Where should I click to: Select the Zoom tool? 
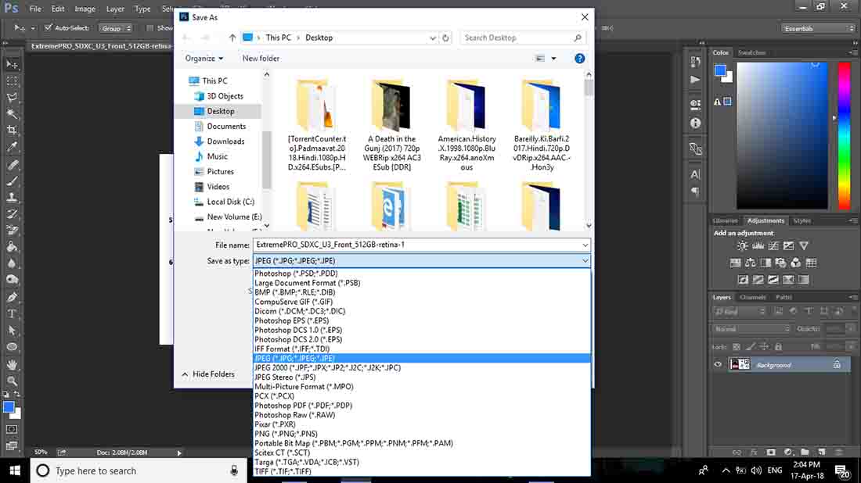coord(12,381)
